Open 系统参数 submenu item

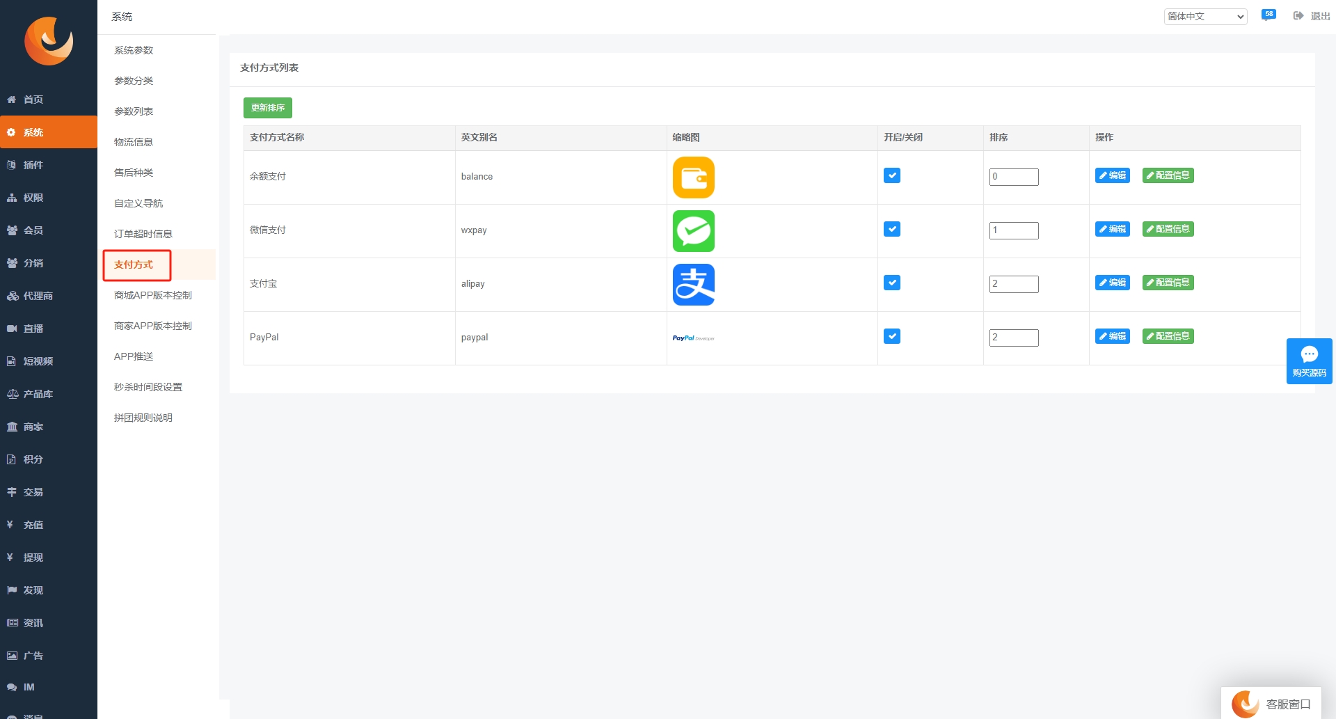click(134, 50)
